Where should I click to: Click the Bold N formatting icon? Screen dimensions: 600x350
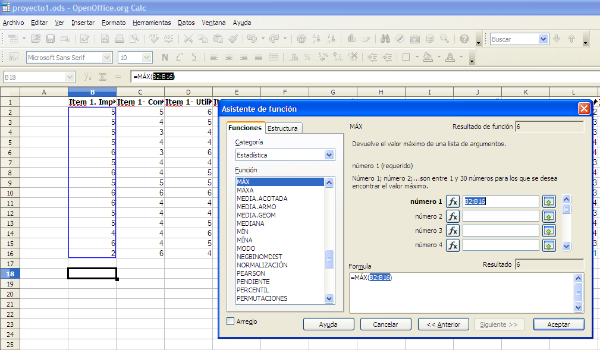(x=165, y=58)
